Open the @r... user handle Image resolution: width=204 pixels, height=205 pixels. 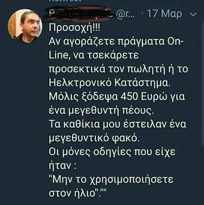point(125,14)
